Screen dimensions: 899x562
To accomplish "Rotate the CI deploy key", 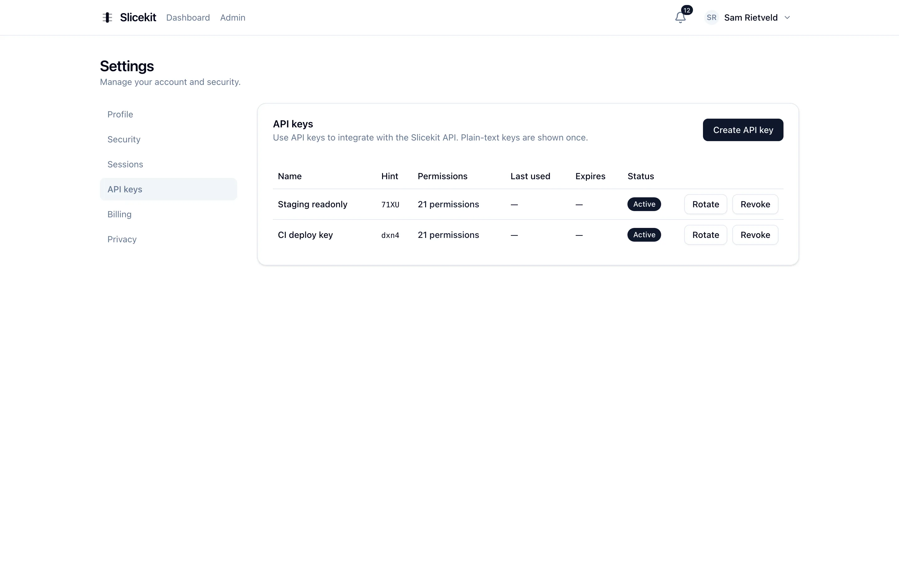I will (x=705, y=235).
